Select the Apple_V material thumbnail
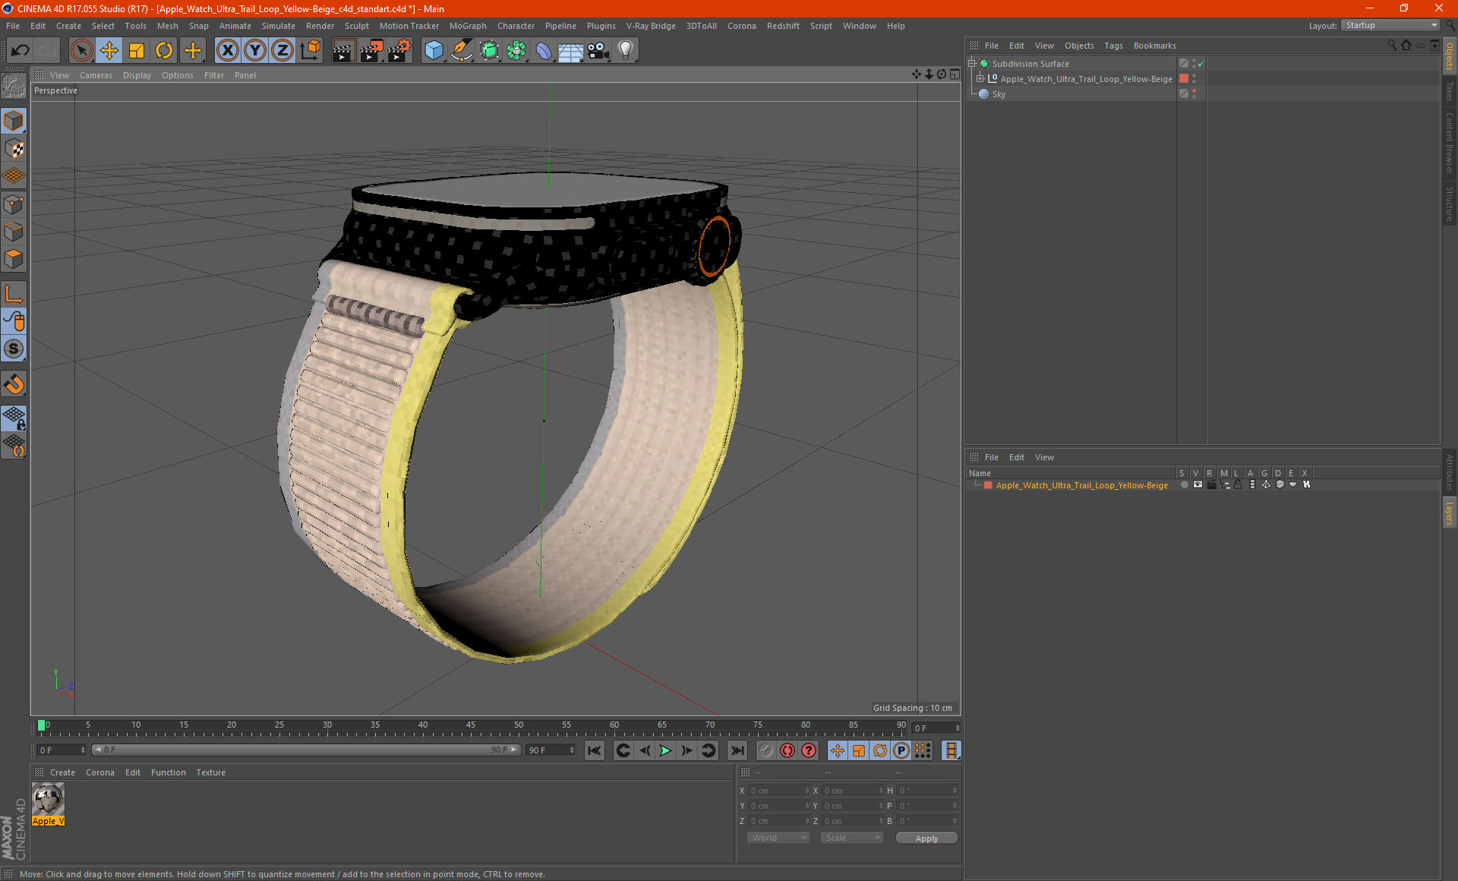Viewport: 1458px width, 881px height. click(x=48, y=800)
